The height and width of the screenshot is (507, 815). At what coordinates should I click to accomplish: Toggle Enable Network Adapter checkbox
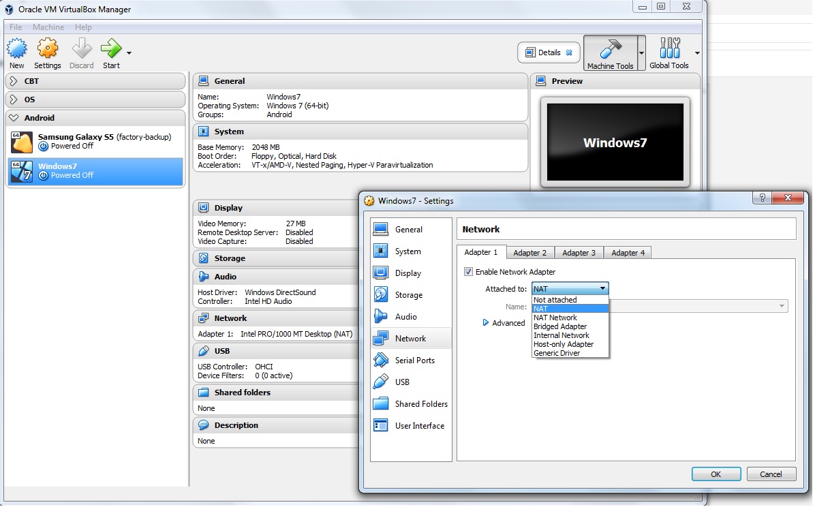[468, 271]
